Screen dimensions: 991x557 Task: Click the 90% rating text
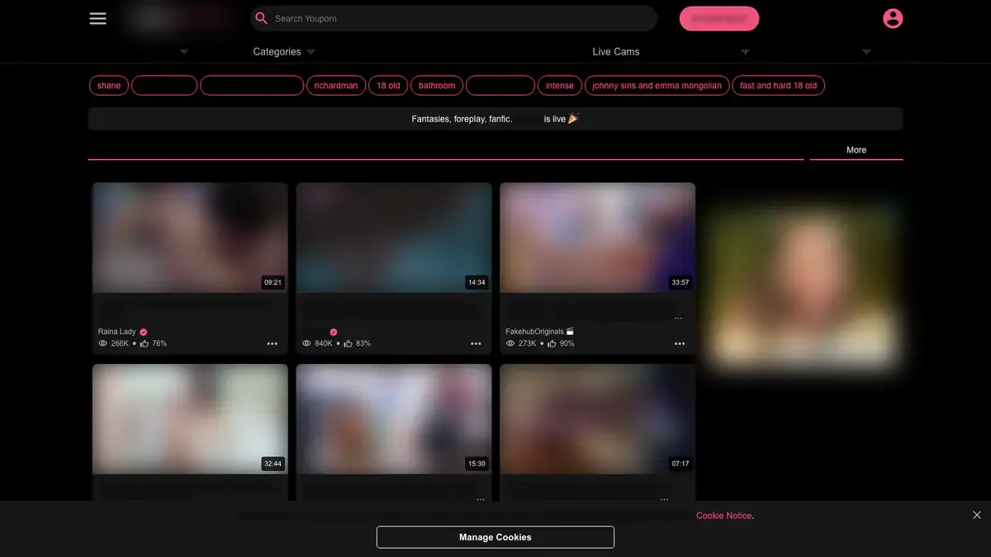567,343
